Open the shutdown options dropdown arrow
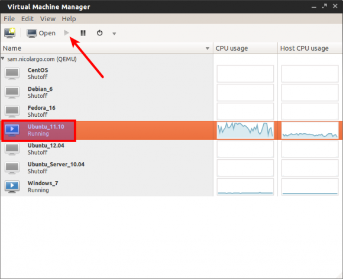This screenshot has height=279, width=343. (114, 34)
